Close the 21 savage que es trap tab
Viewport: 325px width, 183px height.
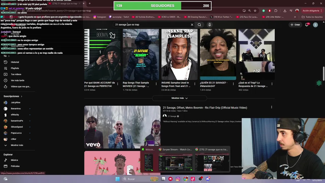pos(84,4)
